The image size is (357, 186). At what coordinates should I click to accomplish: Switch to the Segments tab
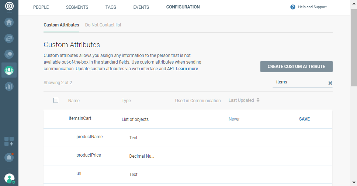click(x=77, y=7)
